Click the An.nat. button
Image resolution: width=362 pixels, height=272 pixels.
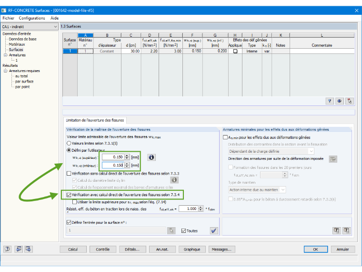pyautogui.click(x=162, y=249)
